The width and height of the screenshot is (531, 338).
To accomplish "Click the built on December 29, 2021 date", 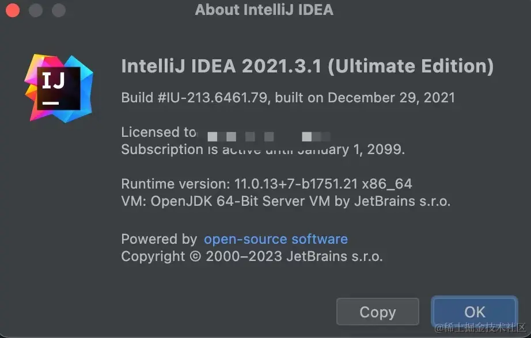I will click(x=365, y=98).
